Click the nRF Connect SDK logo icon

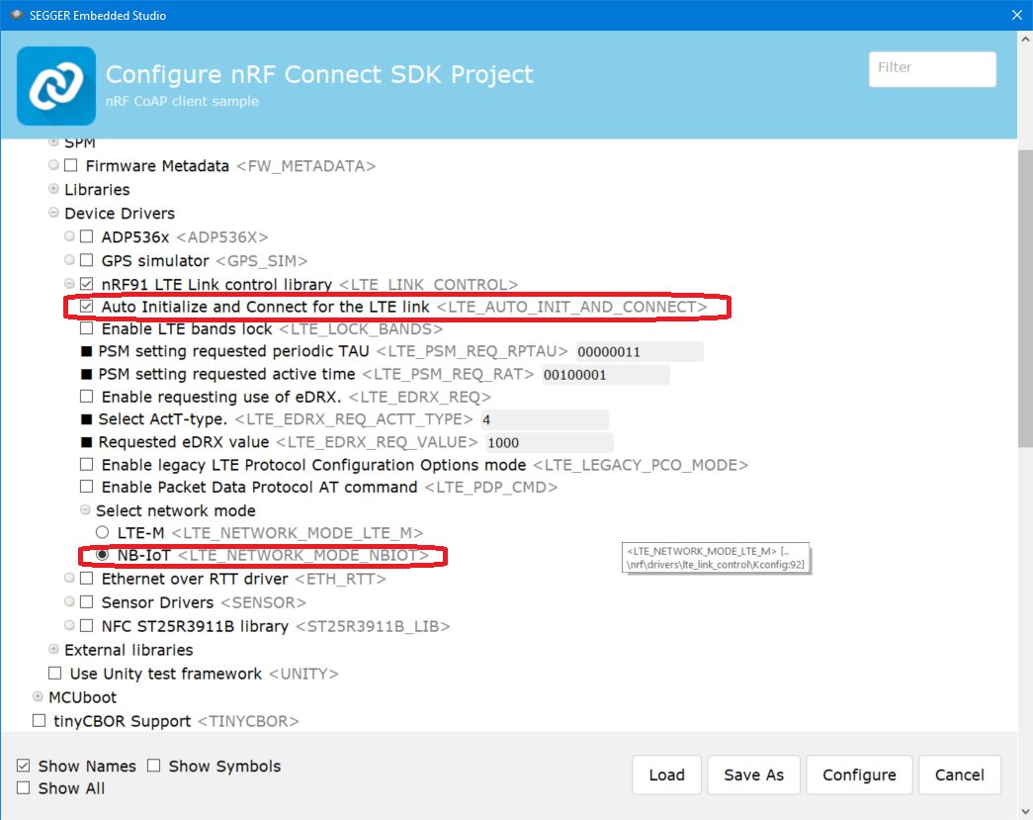point(56,86)
